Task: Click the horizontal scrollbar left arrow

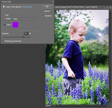Action: pyautogui.click(x=54, y=106)
